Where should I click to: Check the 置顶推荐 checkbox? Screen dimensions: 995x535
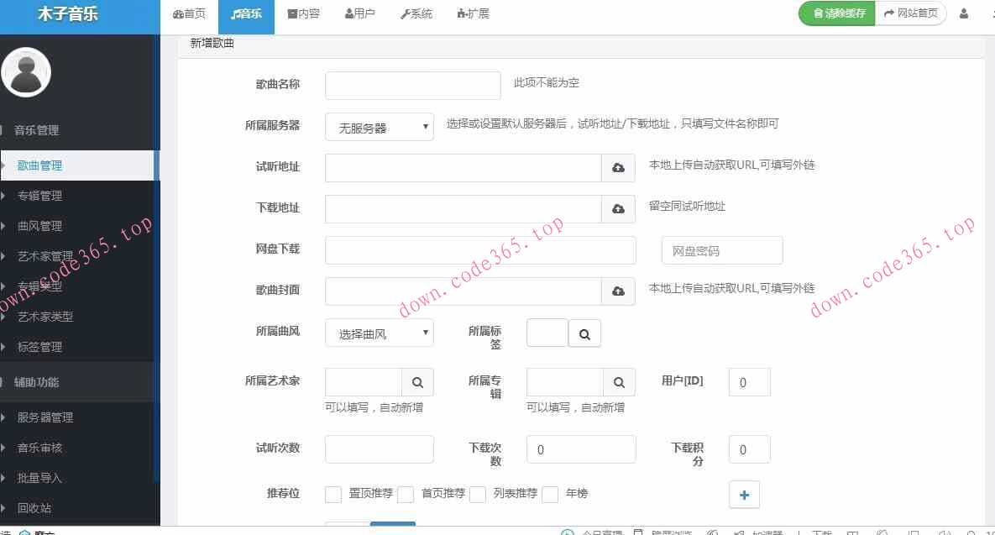333,495
